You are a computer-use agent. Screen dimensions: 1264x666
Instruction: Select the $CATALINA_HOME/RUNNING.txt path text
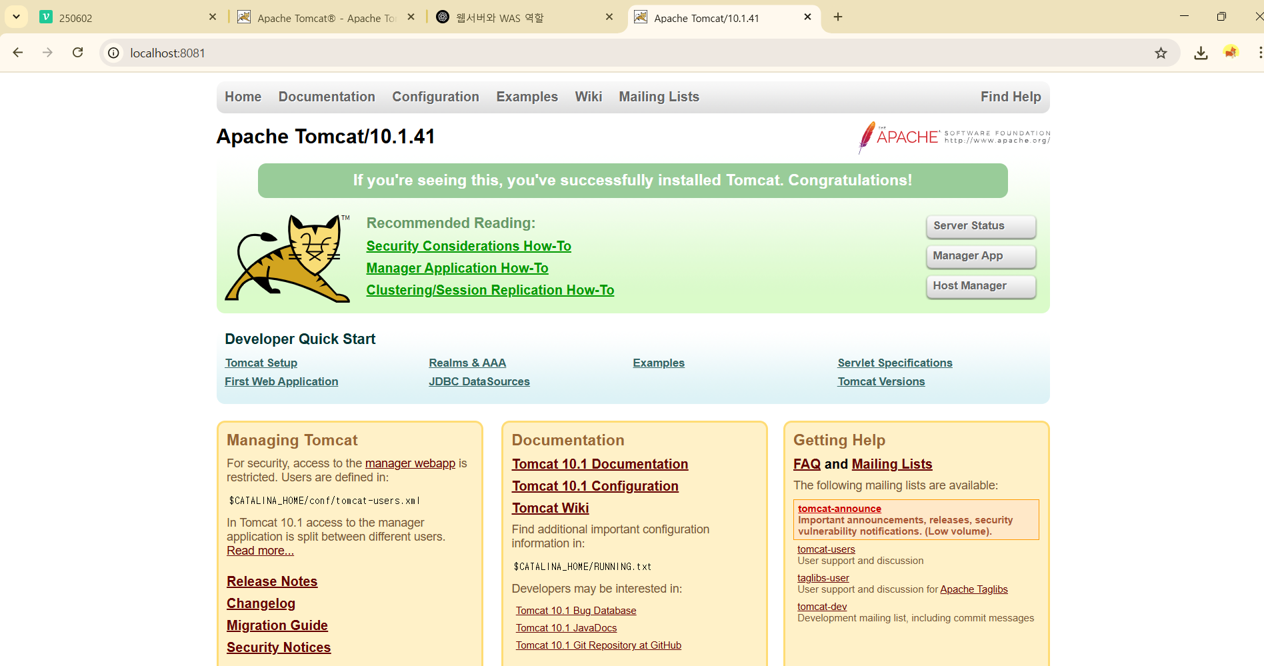pos(583,567)
